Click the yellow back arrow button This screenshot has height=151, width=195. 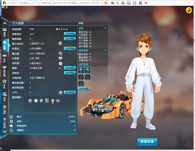point(189,10)
